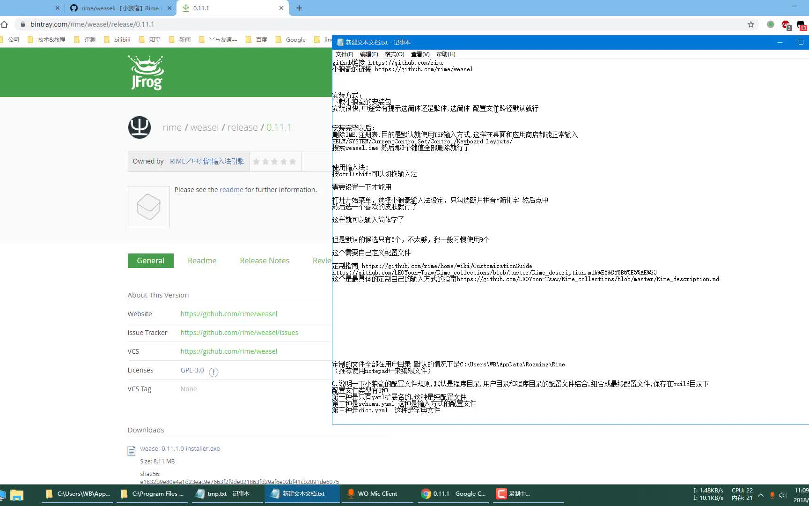Expand hidden system tray icons
Viewport: 809px width, 506px height.
[x=761, y=495]
